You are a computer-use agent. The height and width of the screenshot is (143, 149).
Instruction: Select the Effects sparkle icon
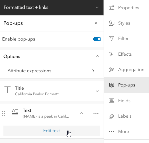[x=111, y=54]
